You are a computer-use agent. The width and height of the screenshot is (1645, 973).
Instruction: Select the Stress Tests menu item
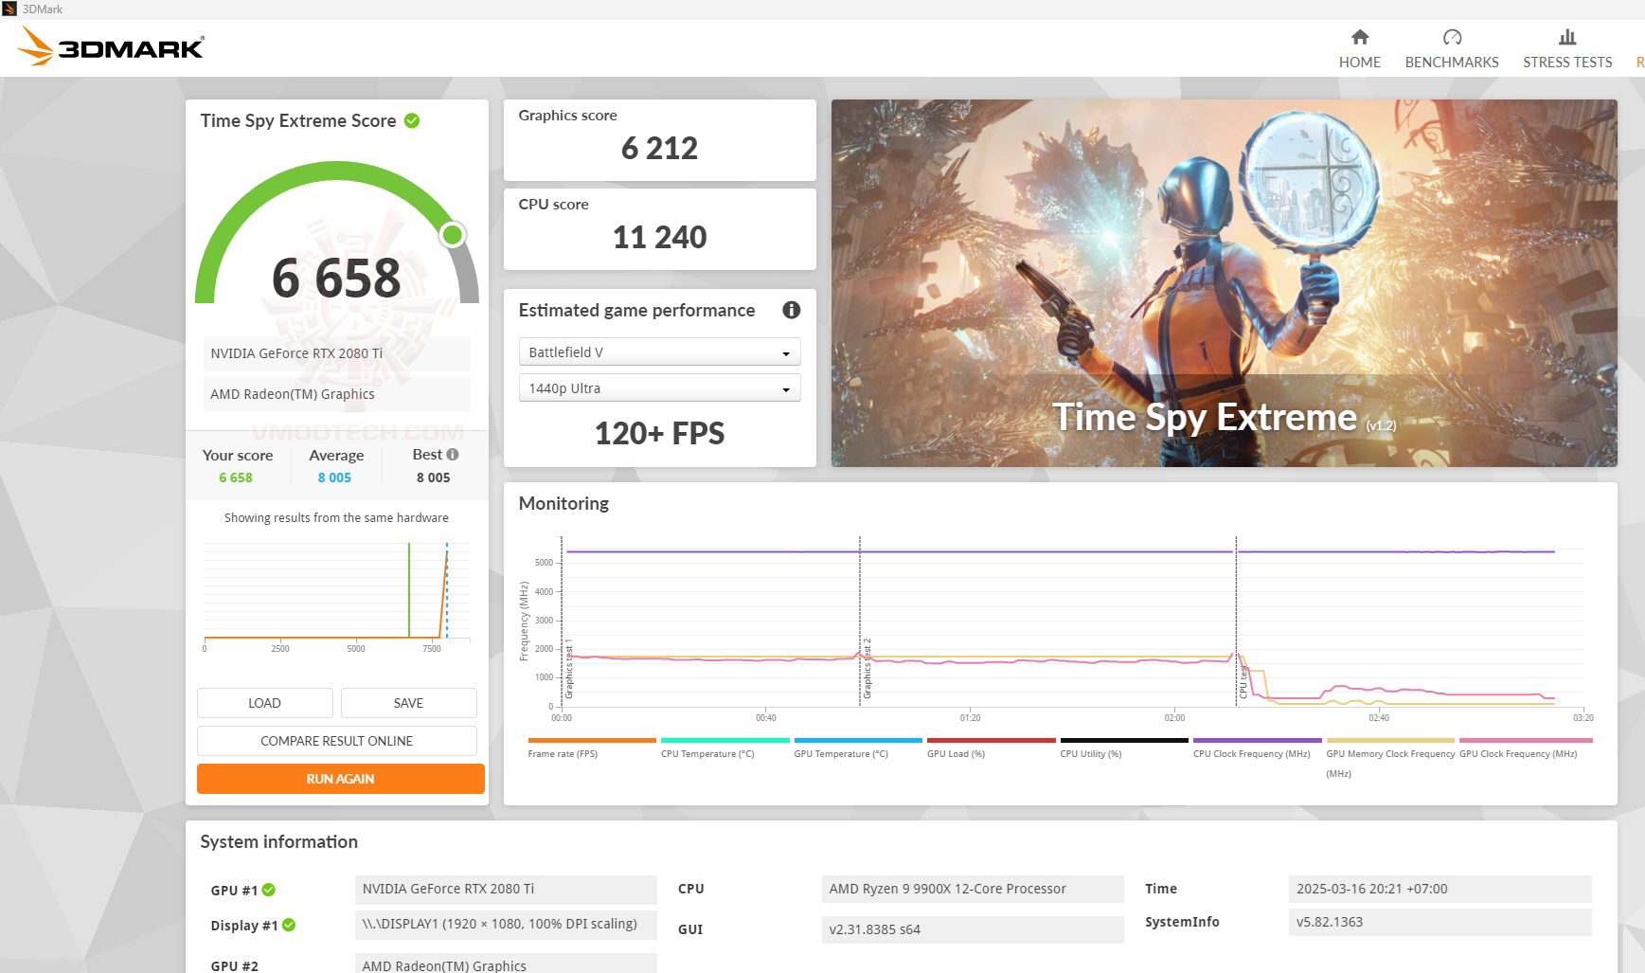(x=1566, y=63)
